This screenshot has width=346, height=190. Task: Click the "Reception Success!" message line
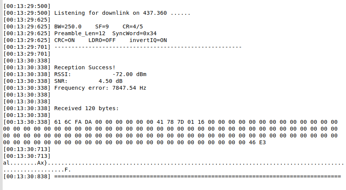click(x=85, y=67)
